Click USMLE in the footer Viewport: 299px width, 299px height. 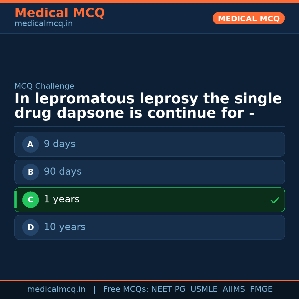pyautogui.click(x=204, y=289)
